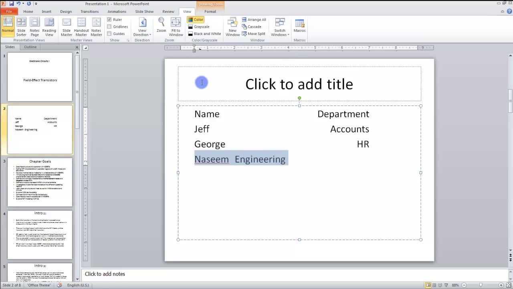Open the Notes Master view
This screenshot has width=513, height=289.
click(96, 27)
